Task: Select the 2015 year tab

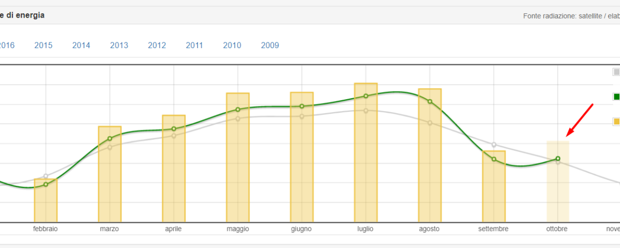Action: [x=43, y=45]
